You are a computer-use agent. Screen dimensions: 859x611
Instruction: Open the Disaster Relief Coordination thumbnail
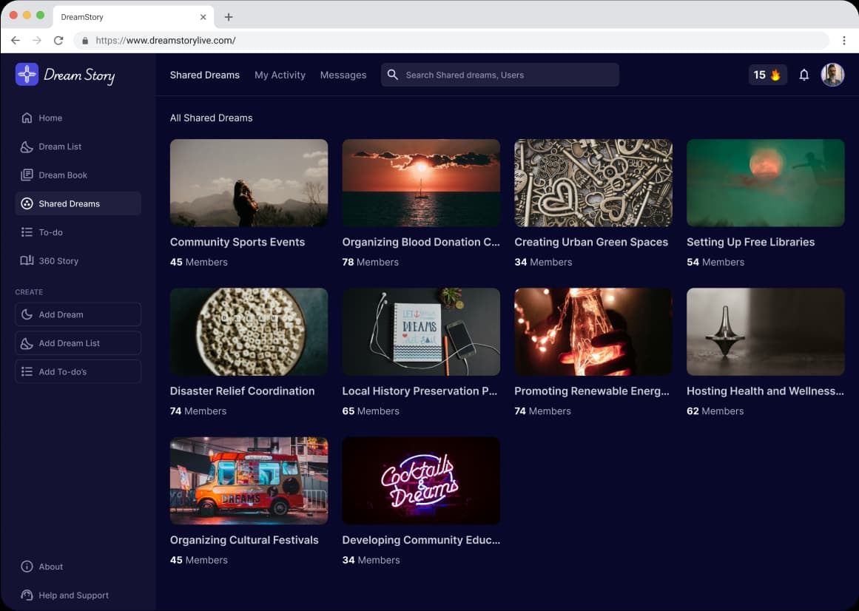249,332
